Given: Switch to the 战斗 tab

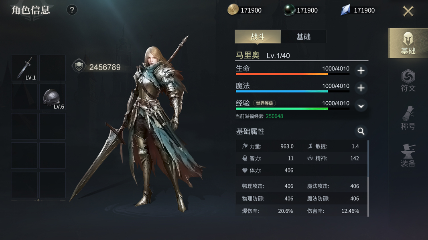Looking at the screenshot, I should click(x=258, y=36).
